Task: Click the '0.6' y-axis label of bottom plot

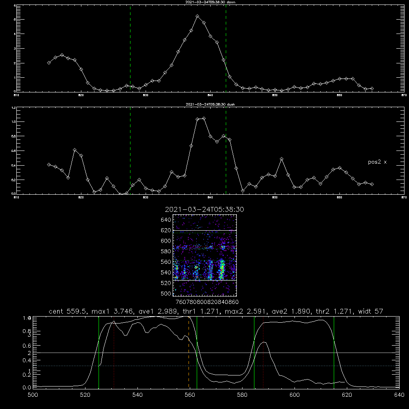Action: (27, 346)
